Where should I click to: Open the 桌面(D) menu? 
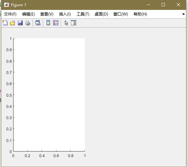point(101,14)
